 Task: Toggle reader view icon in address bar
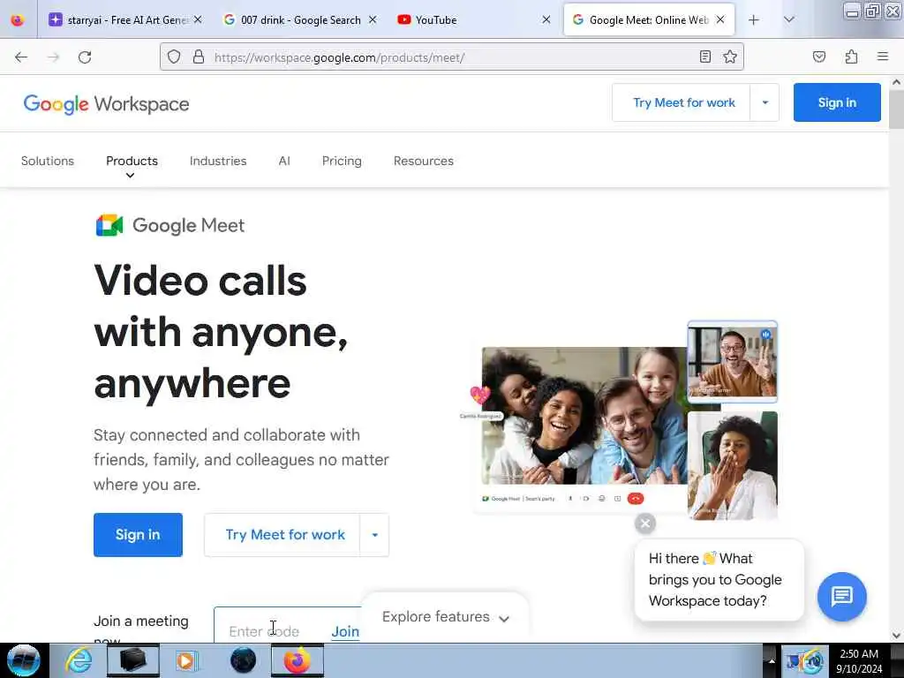tap(705, 56)
